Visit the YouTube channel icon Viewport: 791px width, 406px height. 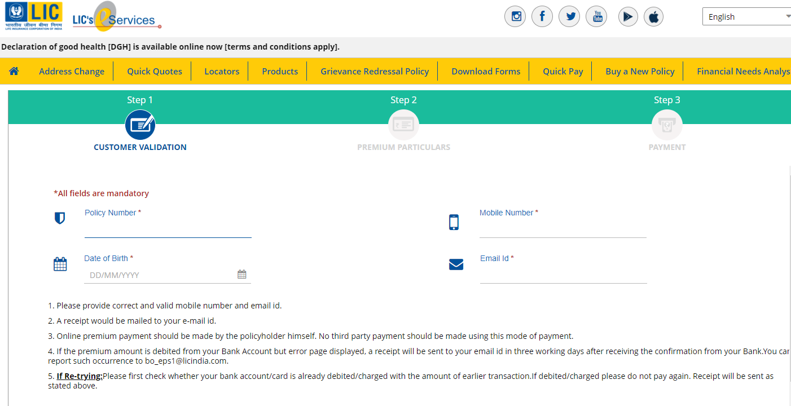click(596, 16)
